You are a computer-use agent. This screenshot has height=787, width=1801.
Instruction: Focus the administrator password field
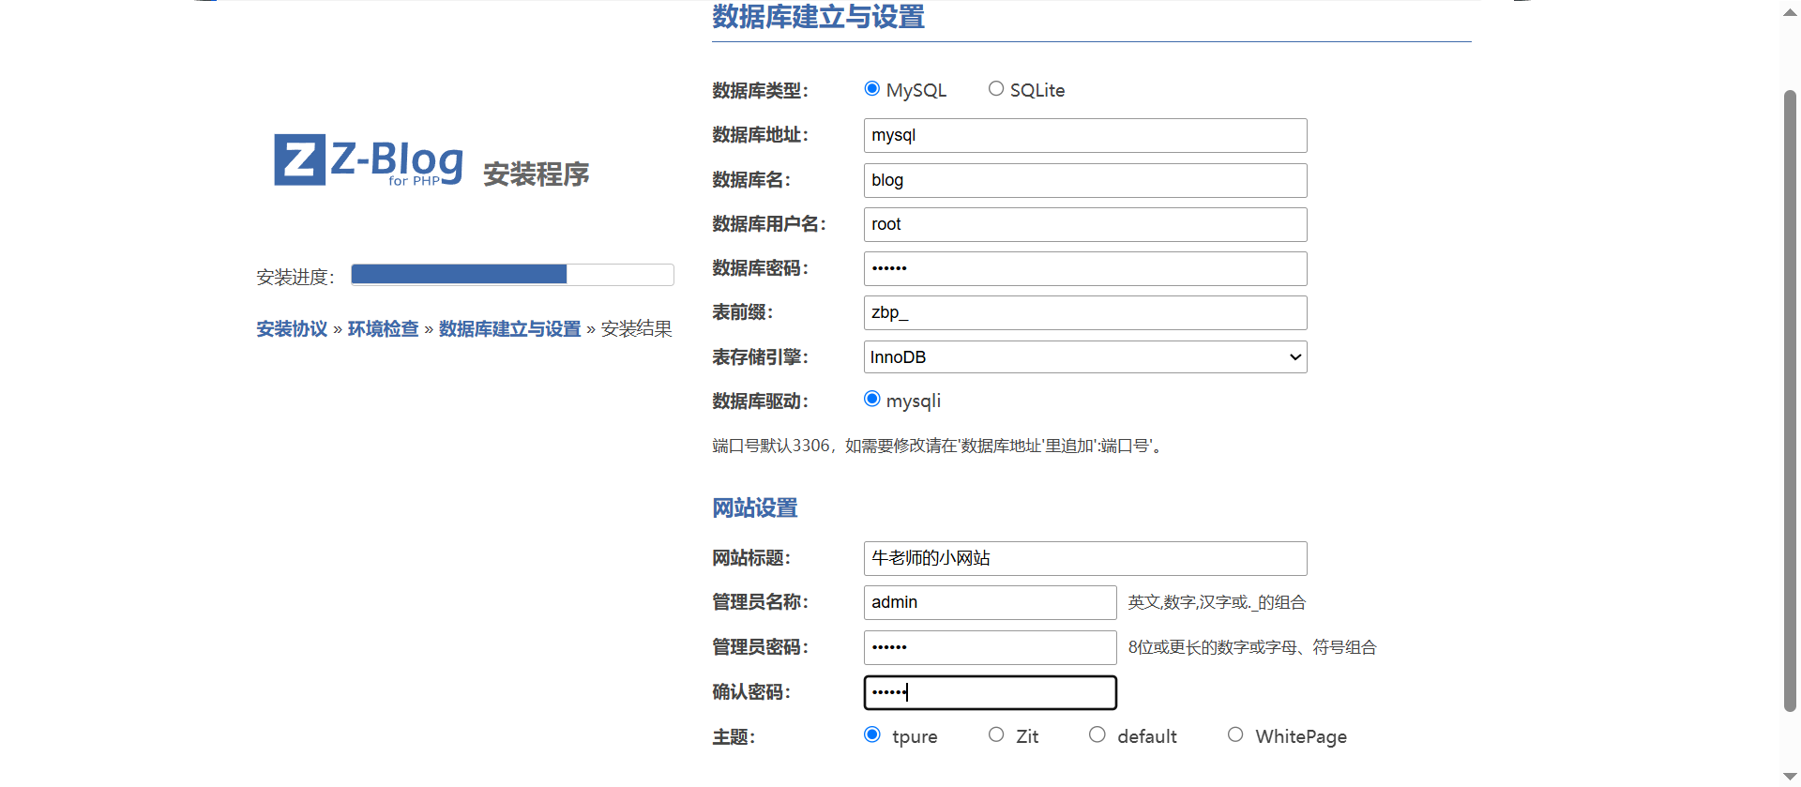tap(991, 647)
